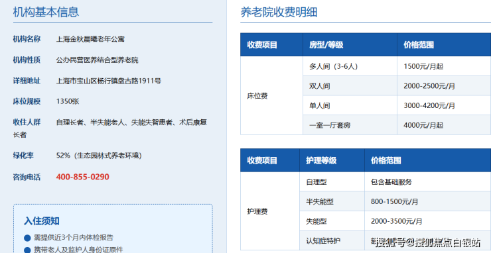Select the 机构名称 label
This screenshot has height=253, width=491.
pos(27,39)
